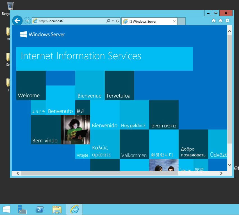239x215 pixels.
Task: Click the Vítejte tile
Action: pyautogui.click(x=83, y=152)
